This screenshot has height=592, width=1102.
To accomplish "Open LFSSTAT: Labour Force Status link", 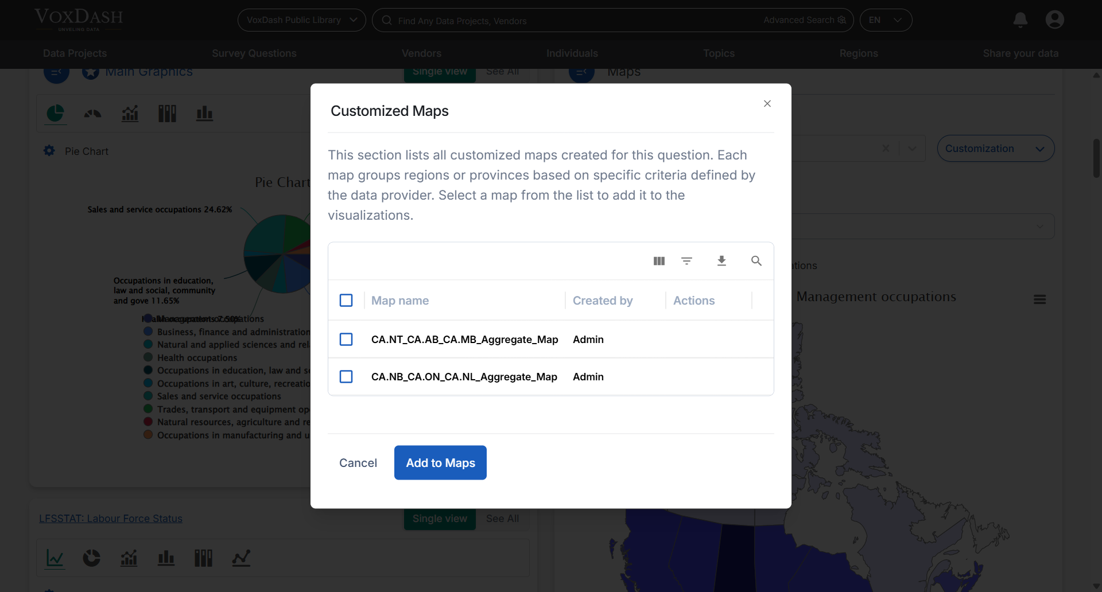I will pos(111,519).
